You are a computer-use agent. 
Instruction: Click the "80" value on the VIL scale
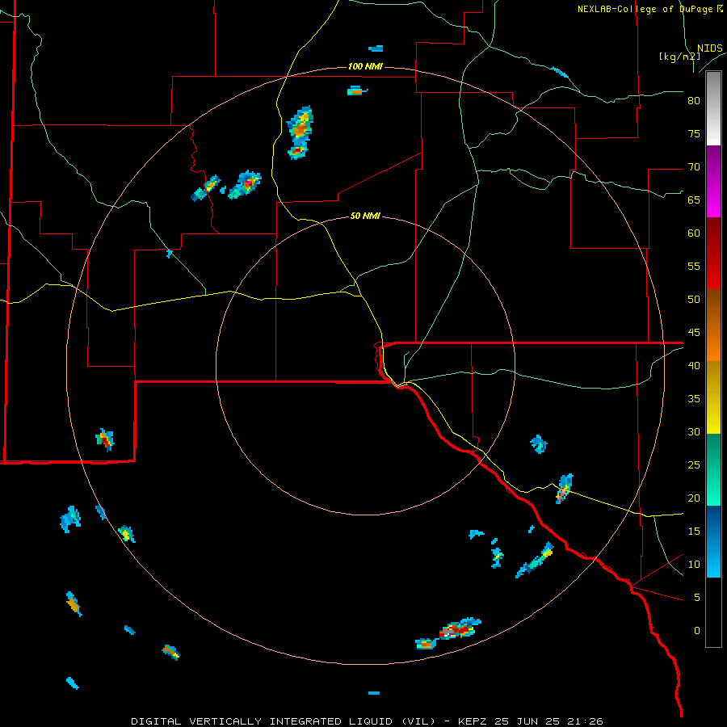[694, 101]
